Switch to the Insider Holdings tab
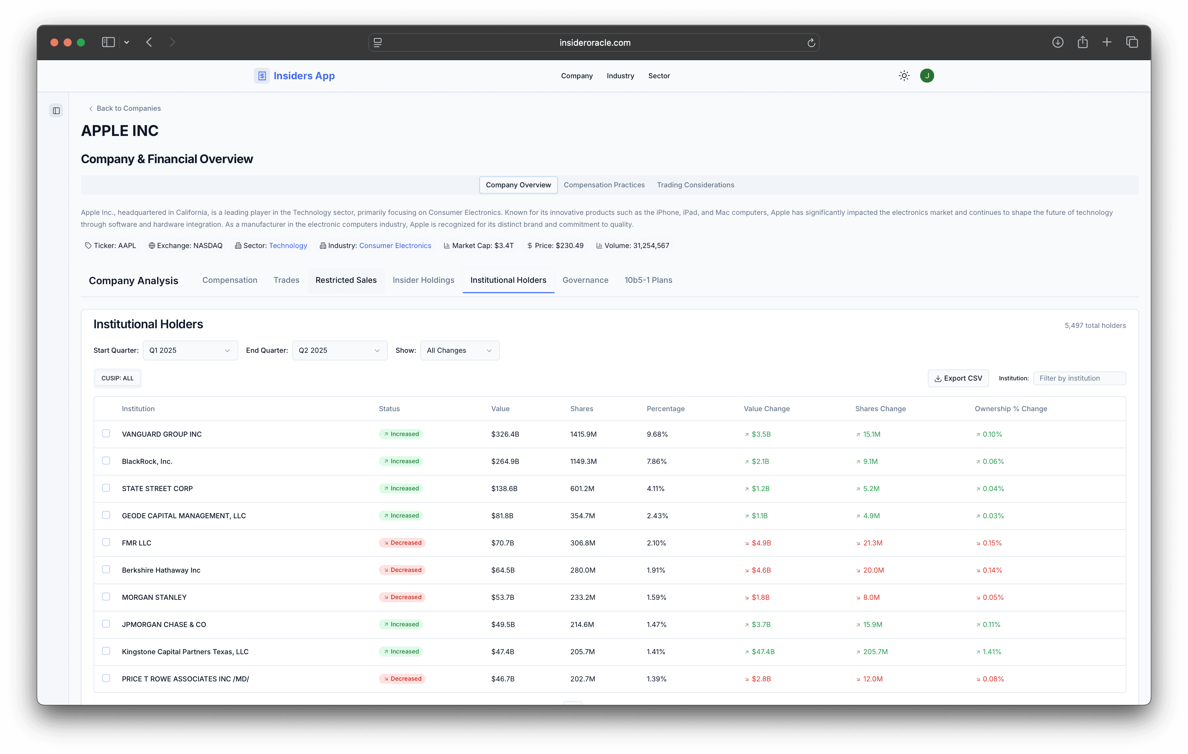Screen dimensions: 1188x754 [423, 280]
